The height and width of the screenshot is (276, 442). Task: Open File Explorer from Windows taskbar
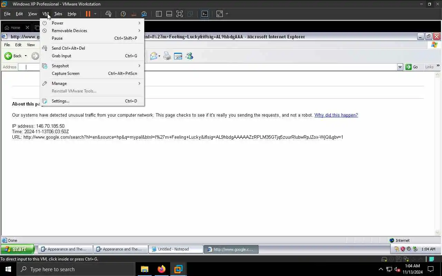(144, 269)
